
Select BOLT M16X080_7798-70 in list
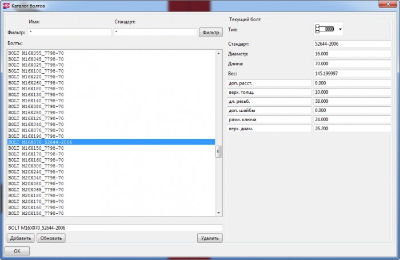[111, 106]
